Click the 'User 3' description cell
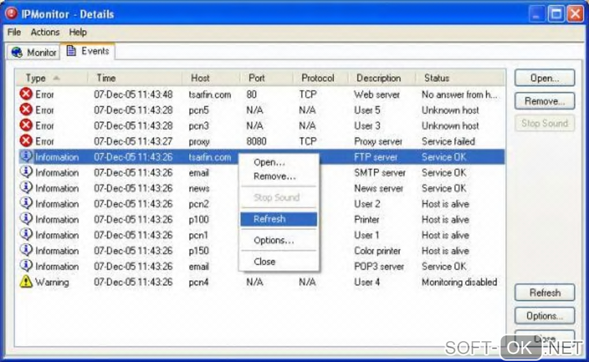Image resolution: width=589 pixels, height=362 pixels. [x=367, y=126]
